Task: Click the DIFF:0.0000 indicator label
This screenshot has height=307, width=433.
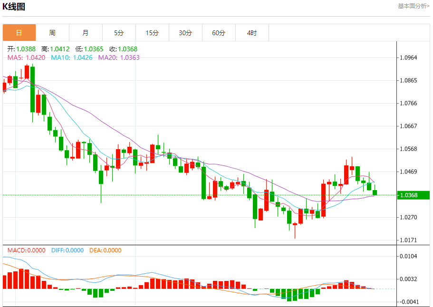Action: 67,250
